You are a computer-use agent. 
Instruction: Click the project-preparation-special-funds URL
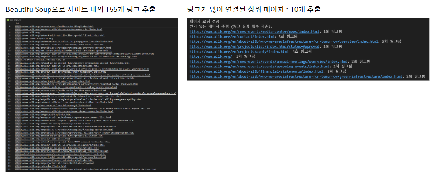pyautogui.click(x=72, y=63)
